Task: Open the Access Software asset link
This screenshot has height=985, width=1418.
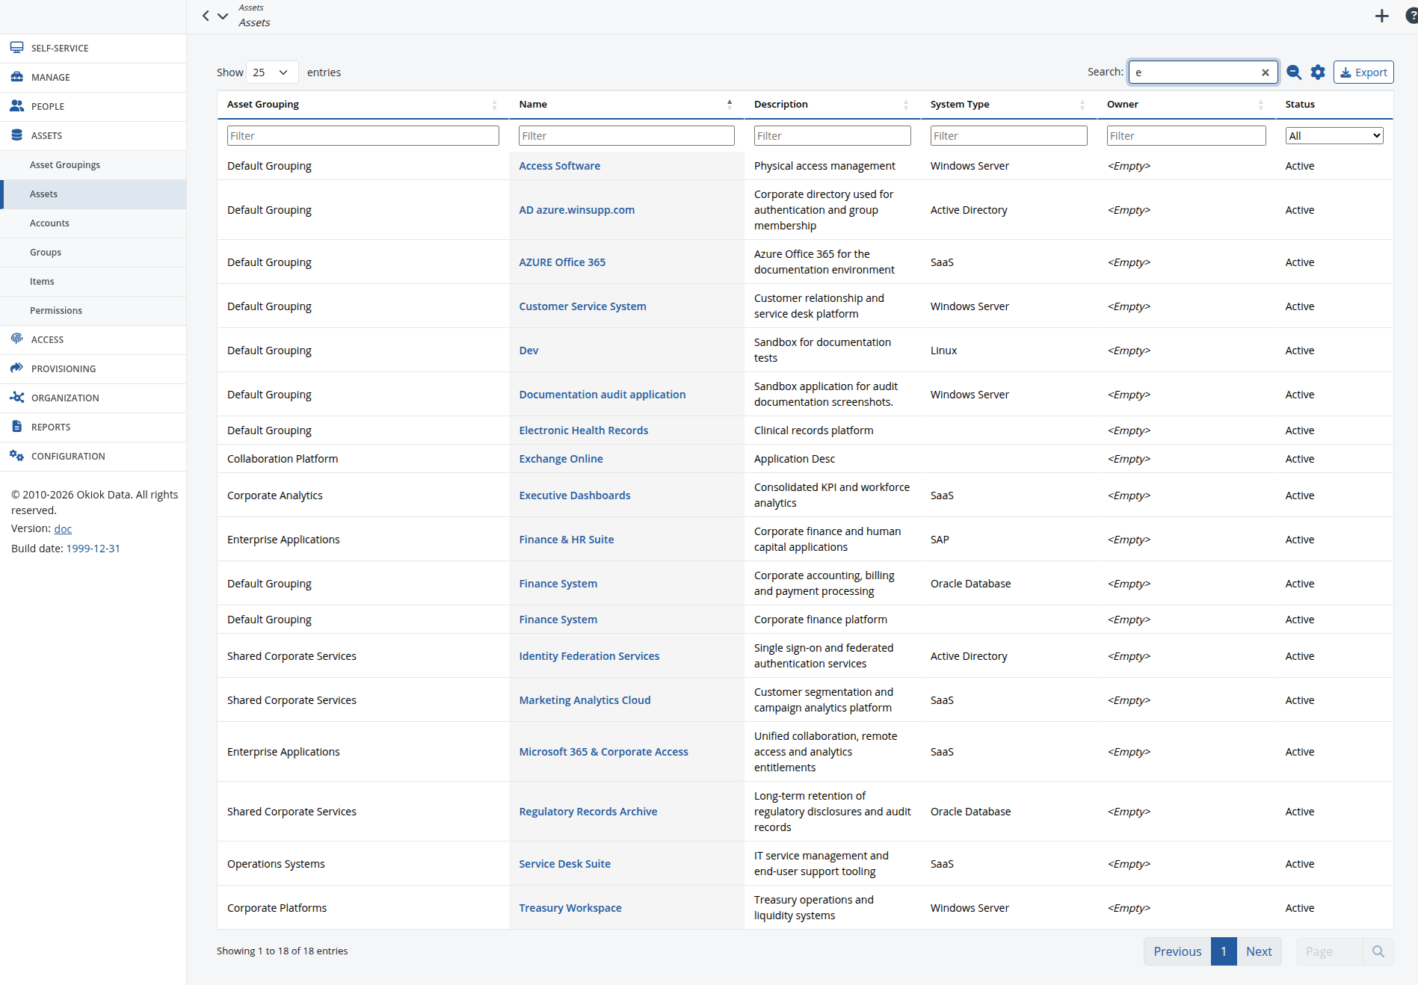Action: pos(559,166)
